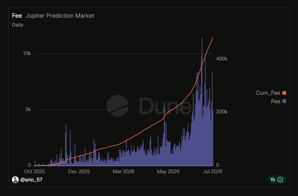The height and width of the screenshot is (196, 298).
Task: Click the Oct 2025 axis label
Action: click(34, 172)
